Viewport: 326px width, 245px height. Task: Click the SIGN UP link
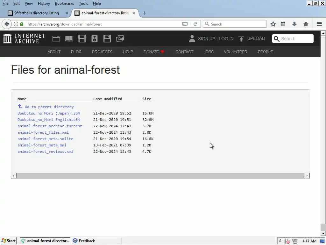[x=206, y=39]
